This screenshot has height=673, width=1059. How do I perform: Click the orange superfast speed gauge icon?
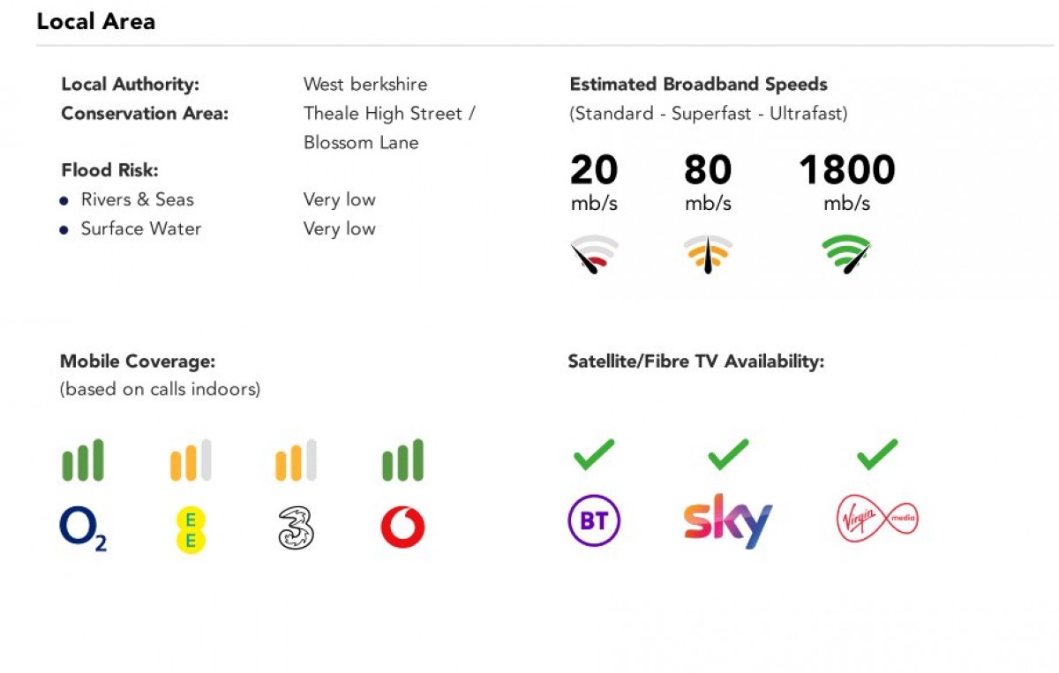[708, 254]
